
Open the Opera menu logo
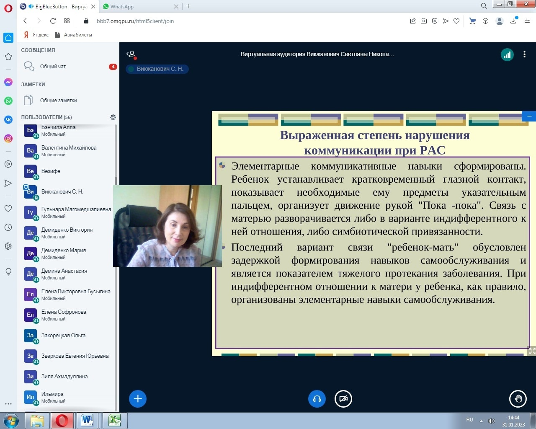click(8, 8)
